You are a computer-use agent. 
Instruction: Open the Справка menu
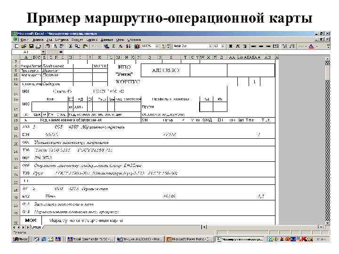134,40
